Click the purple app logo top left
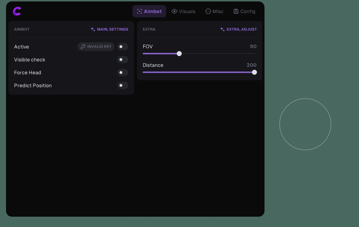Screen dimensions: 359x227 (17, 11)
